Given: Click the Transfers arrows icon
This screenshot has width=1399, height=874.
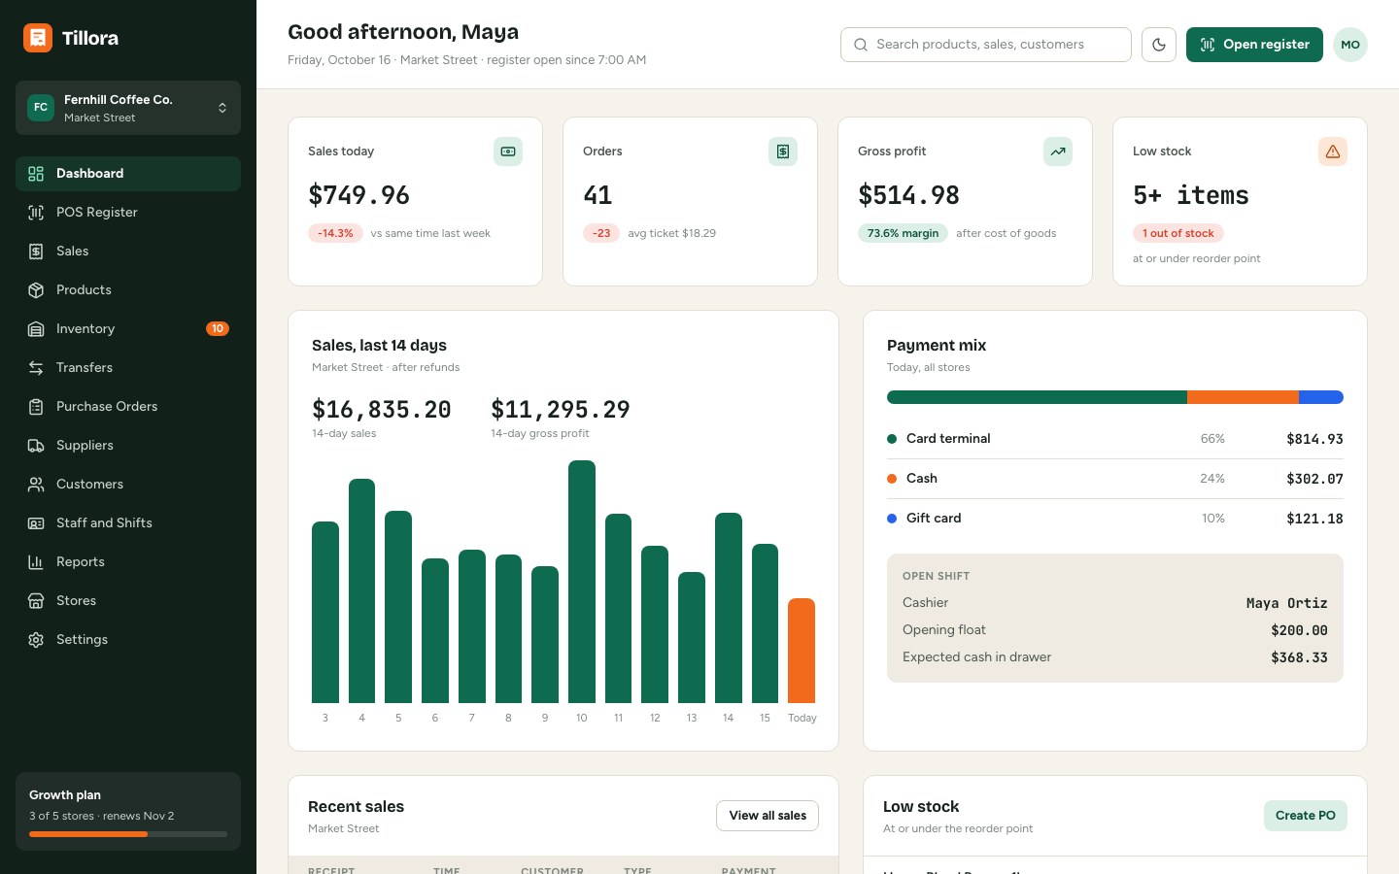Looking at the screenshot, I should 36,368.
